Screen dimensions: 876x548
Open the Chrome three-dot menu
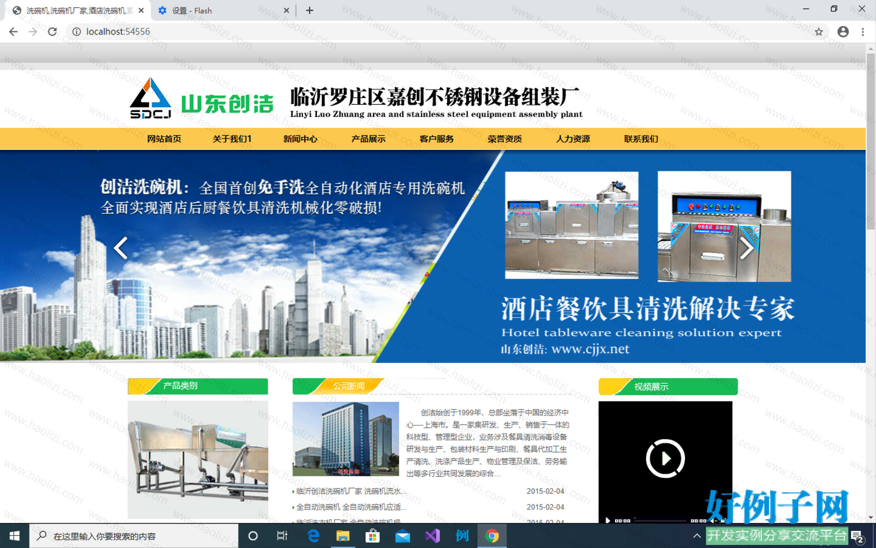[863, 32]
